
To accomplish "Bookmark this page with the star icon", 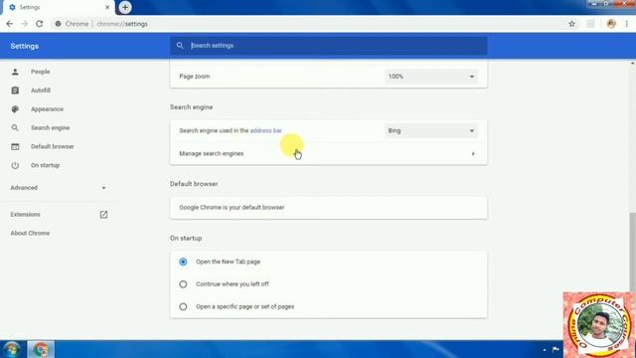I will (x=572, y=24).
